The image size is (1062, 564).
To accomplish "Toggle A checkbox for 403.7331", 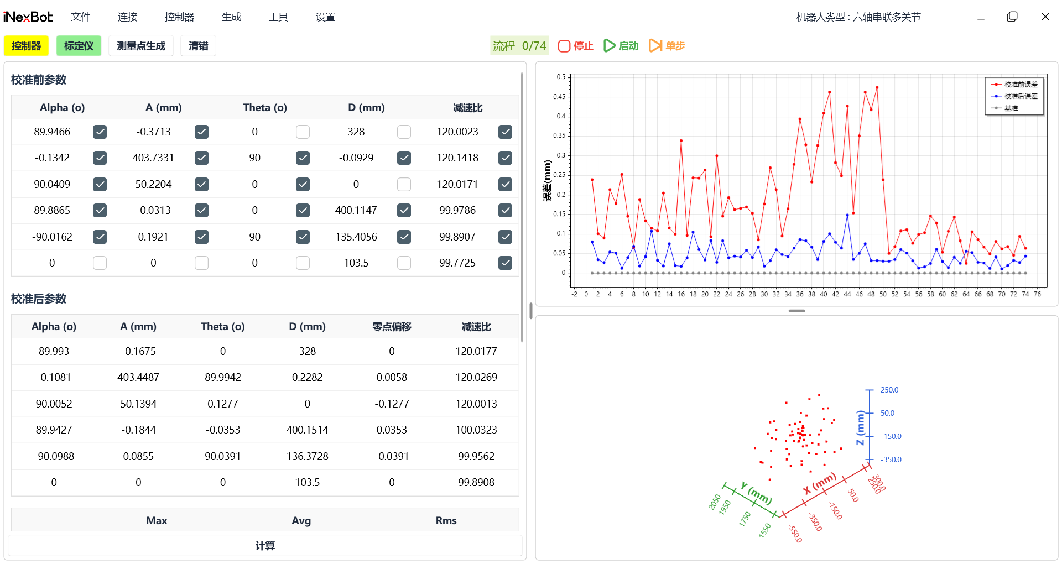I will pyautogui.click(x=201, y=158).
